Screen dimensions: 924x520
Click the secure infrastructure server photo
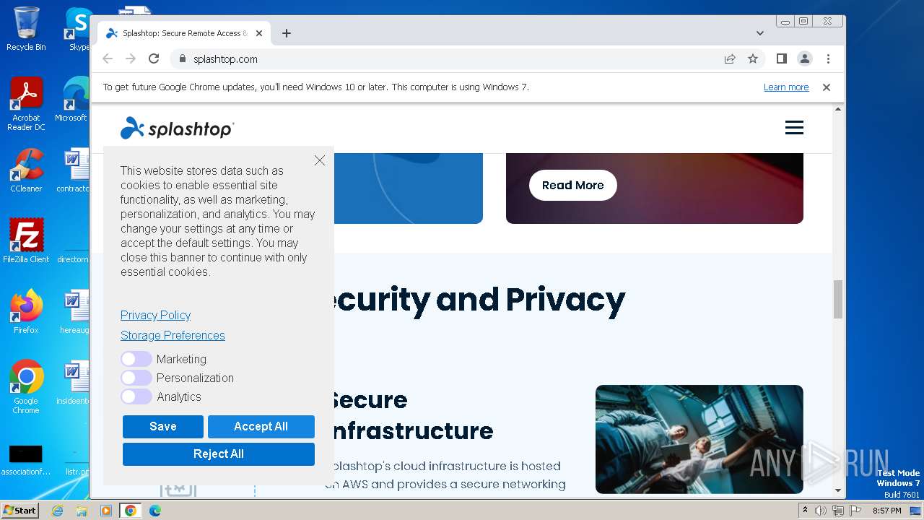click(x=699, y=439)
